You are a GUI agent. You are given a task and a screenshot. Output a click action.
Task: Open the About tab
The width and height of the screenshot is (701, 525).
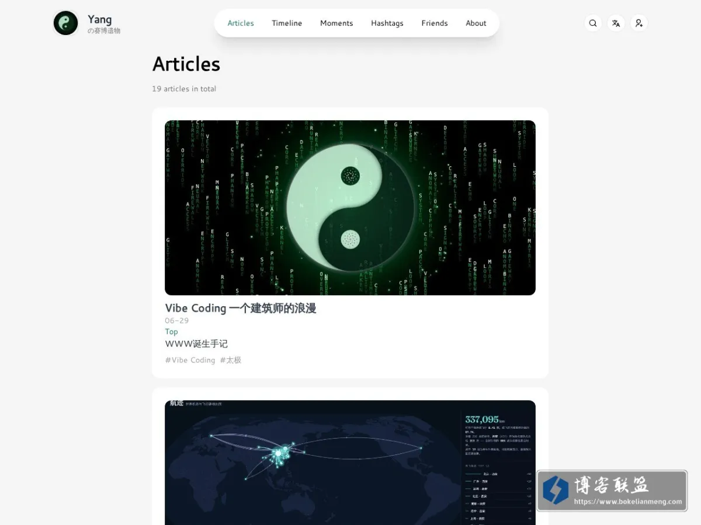(x=476, y=23)
